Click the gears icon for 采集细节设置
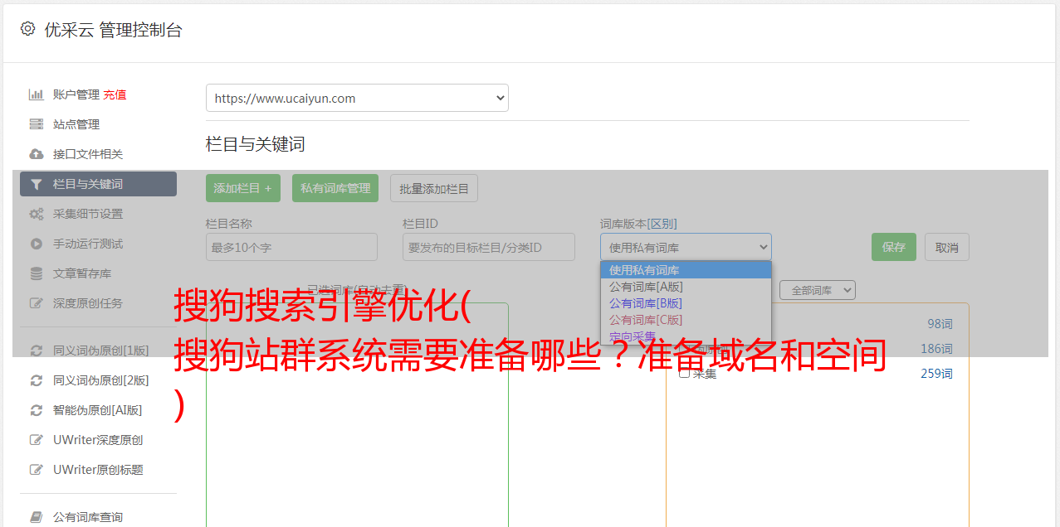 (37, 214)
